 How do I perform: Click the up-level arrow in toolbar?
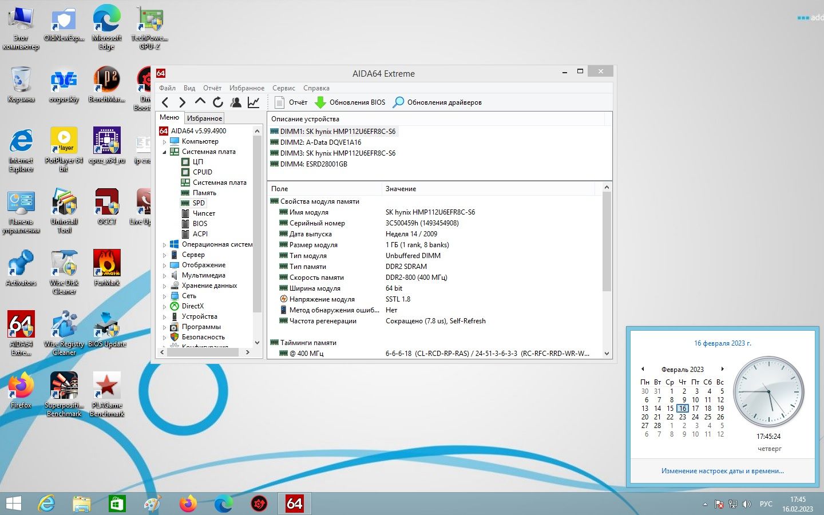(x=200, y=102)
